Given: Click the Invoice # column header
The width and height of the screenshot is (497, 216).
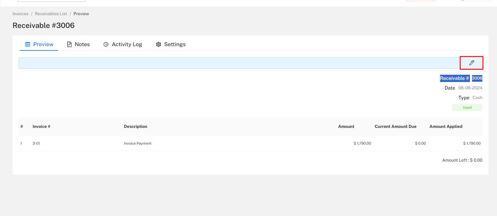Looking at the screenshot, I should tap(41, 126).
